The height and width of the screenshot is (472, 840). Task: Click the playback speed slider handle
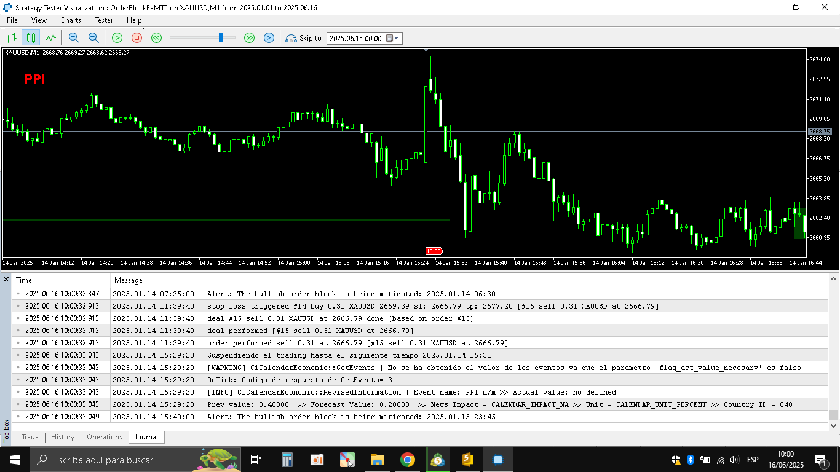pos(221,37)
